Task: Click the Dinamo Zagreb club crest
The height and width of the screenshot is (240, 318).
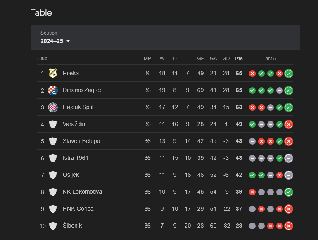Action: (52, 90)
